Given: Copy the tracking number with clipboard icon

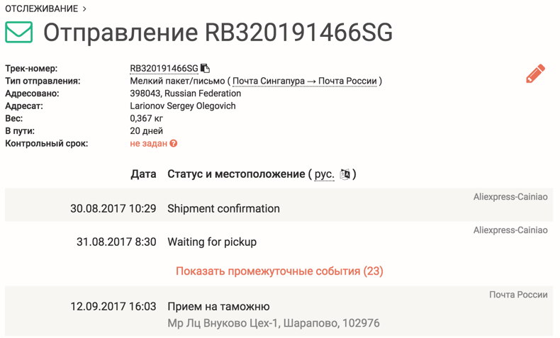Looking at the screenshot, I should tap(206, 68).
